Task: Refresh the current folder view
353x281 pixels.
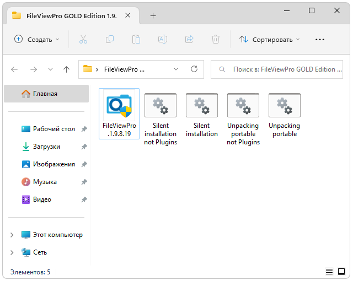Action: click(x=194, y=69)
